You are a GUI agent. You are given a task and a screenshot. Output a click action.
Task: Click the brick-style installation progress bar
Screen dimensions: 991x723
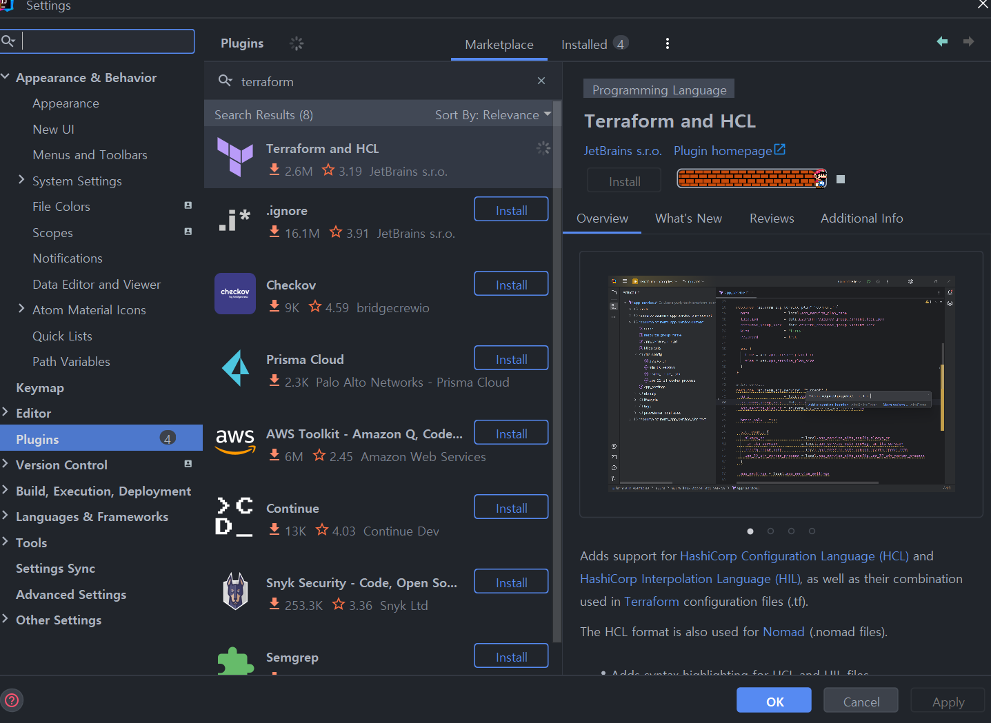(752, 179)
